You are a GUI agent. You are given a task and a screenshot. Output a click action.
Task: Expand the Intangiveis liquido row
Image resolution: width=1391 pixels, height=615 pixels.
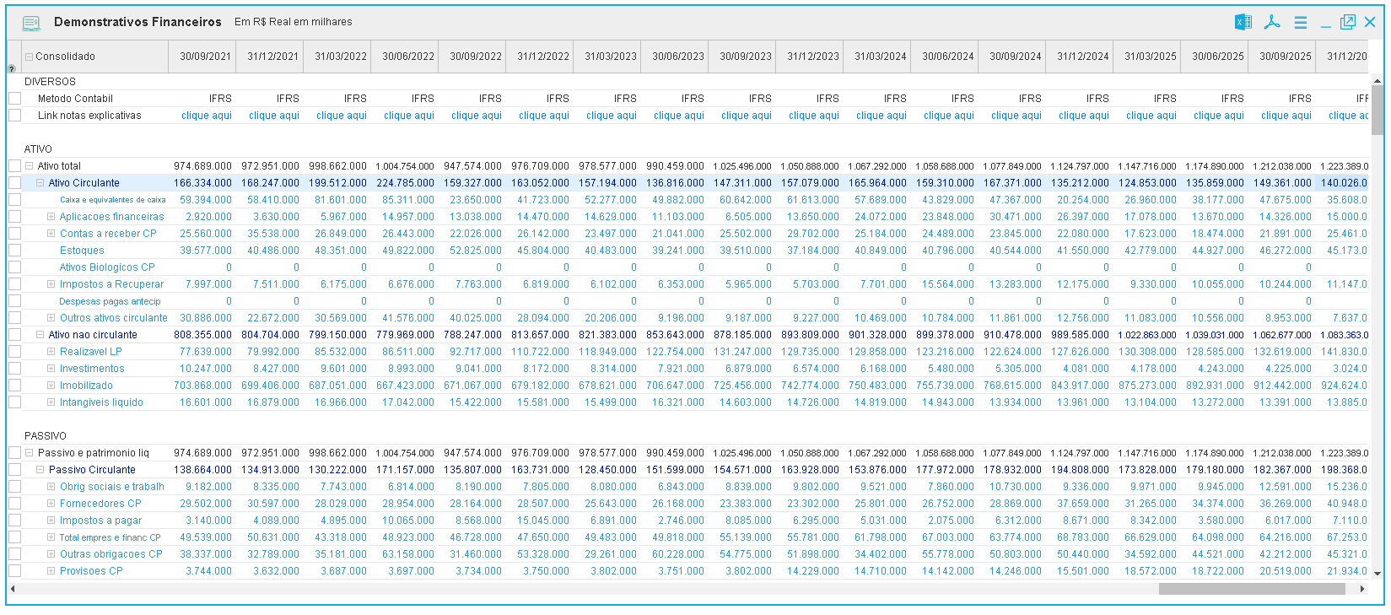[x=51, y=402]
